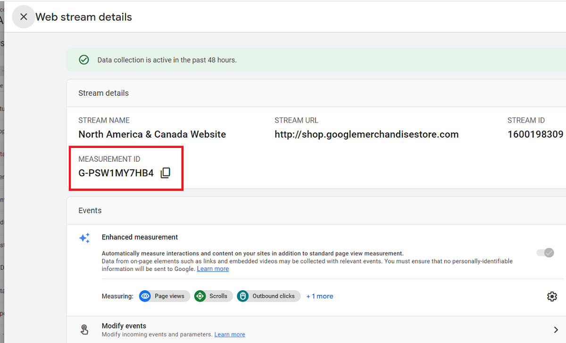Close the Web stream details panel
This screenshot has width=566, height=343.
(24, 16)
